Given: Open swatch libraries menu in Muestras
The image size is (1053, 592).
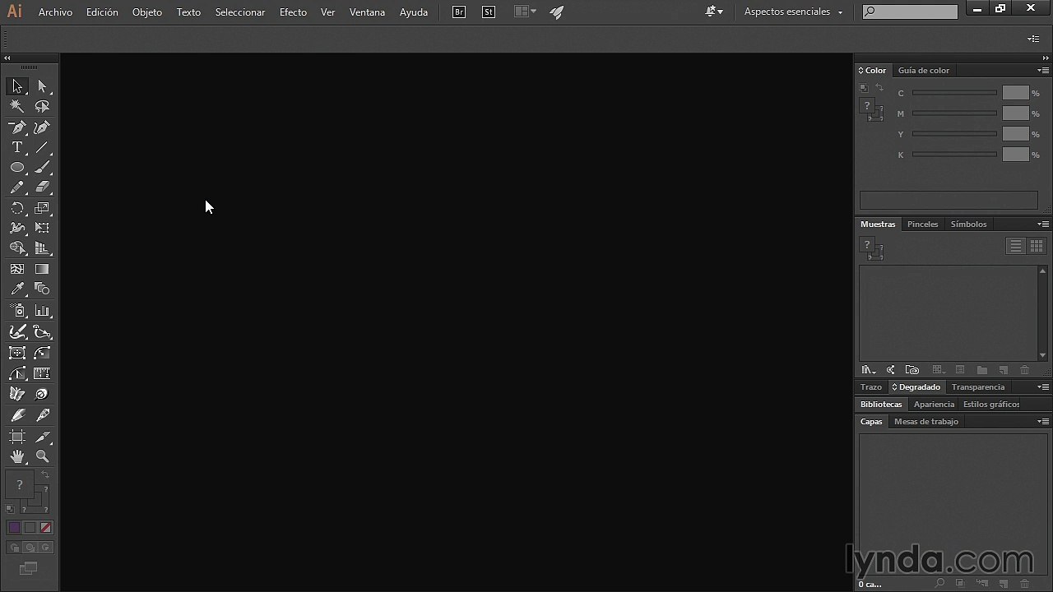Looking at the screenshot, I should coord(869,370).
